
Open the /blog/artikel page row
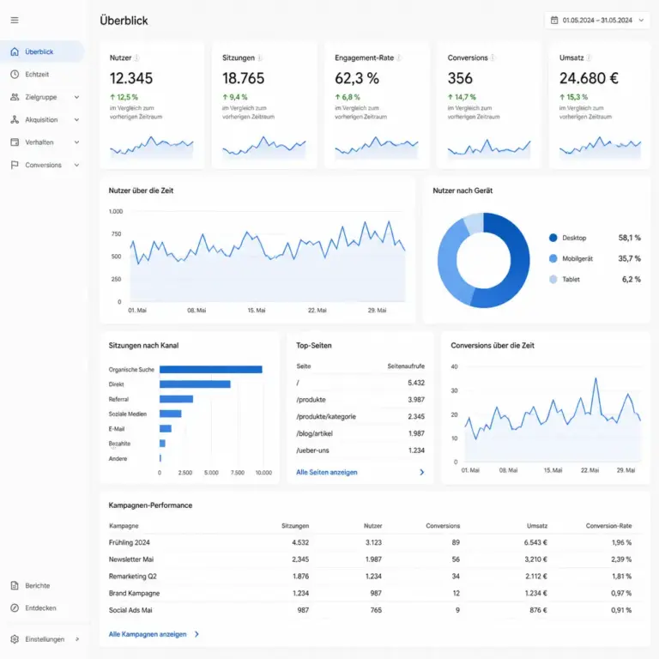360,433
